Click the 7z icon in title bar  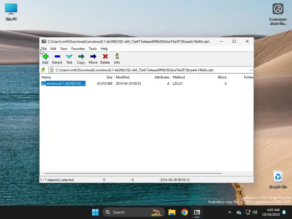(44, 41)
